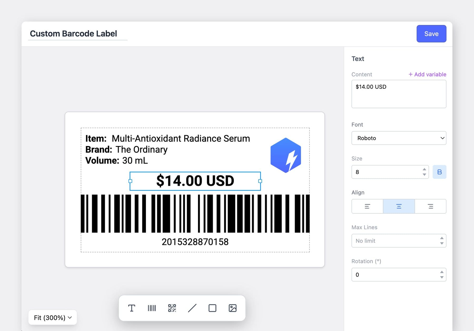Select the Line drawing tool
Viewport: 474px width, 331px height.
coord(192,308)
